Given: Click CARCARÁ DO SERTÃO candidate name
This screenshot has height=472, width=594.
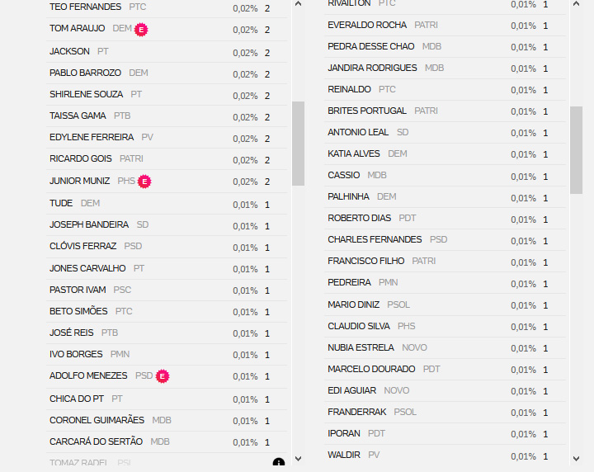Looking at the screenshot, I should [96, 441].
